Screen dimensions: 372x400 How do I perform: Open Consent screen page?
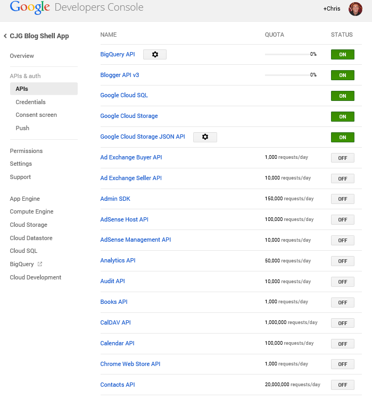coord(36,115)
